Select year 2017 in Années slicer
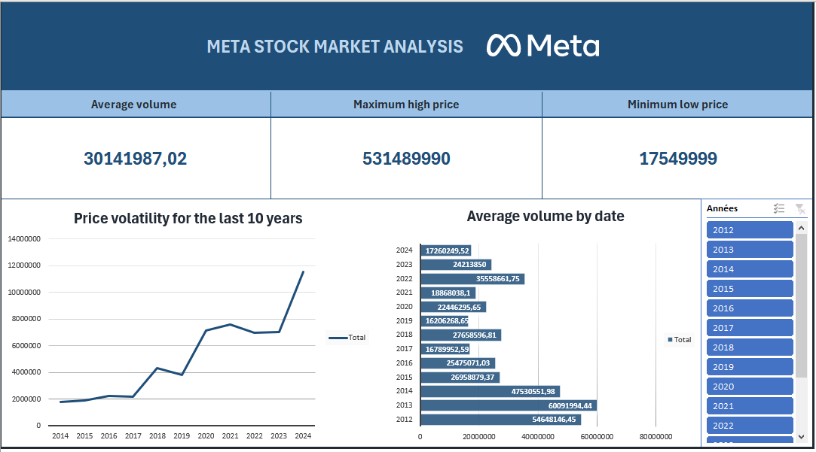The width and height of the screenshot is (816, 452). click(750, 328)
